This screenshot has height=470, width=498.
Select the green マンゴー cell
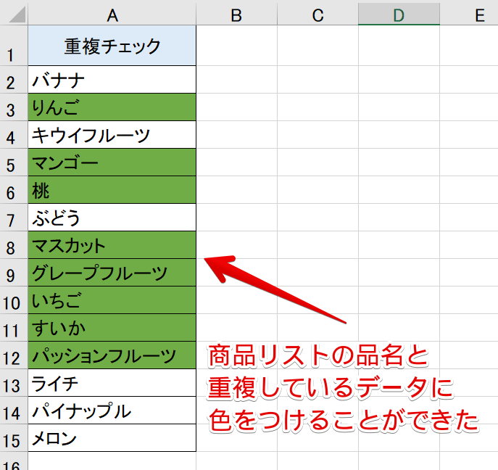[x=112, y=162]
